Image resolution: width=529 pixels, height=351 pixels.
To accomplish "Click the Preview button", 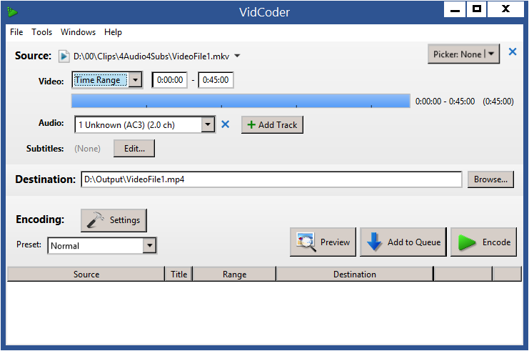I will click(323, 242).
